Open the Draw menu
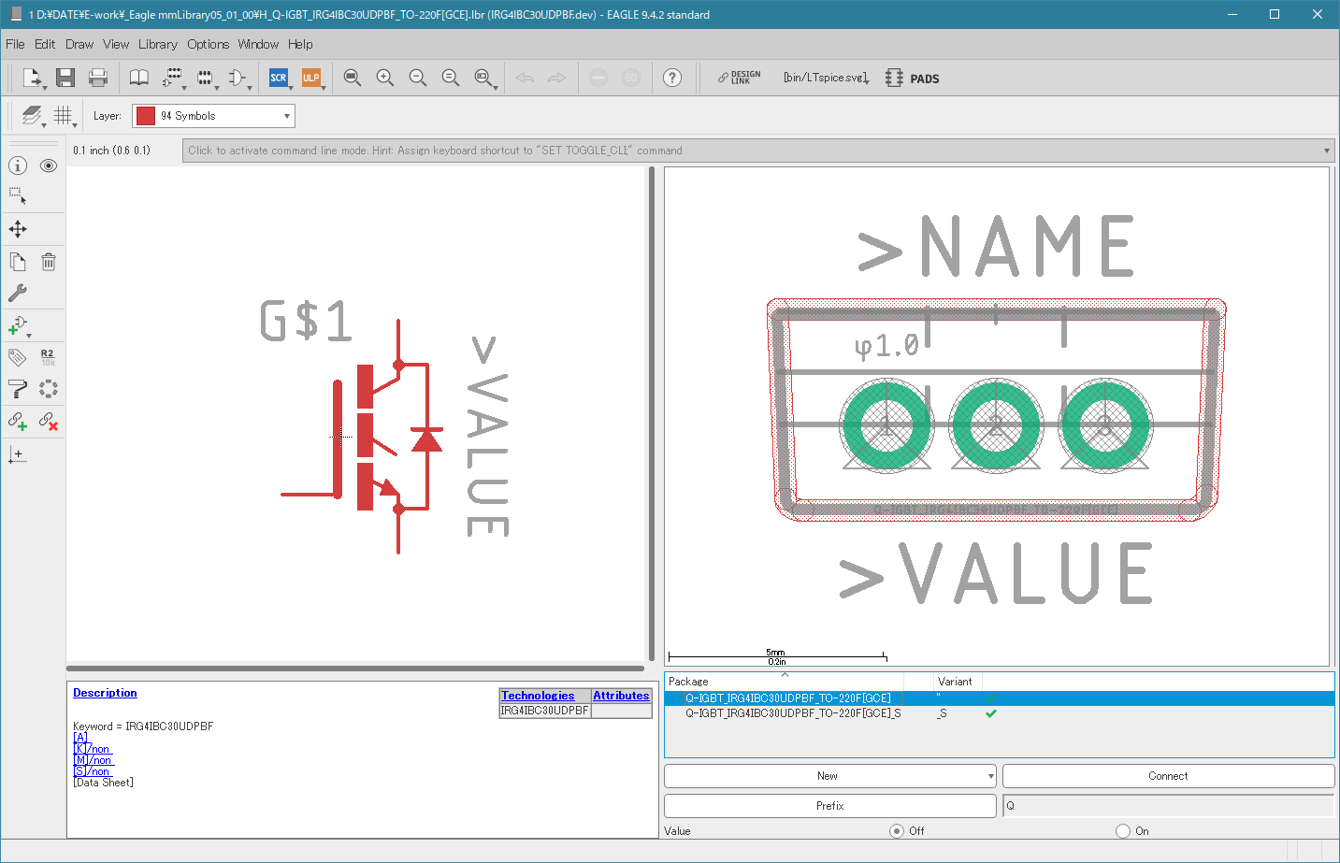The width and height of the screenshot is (1340, 863). (x=79, y=44)
